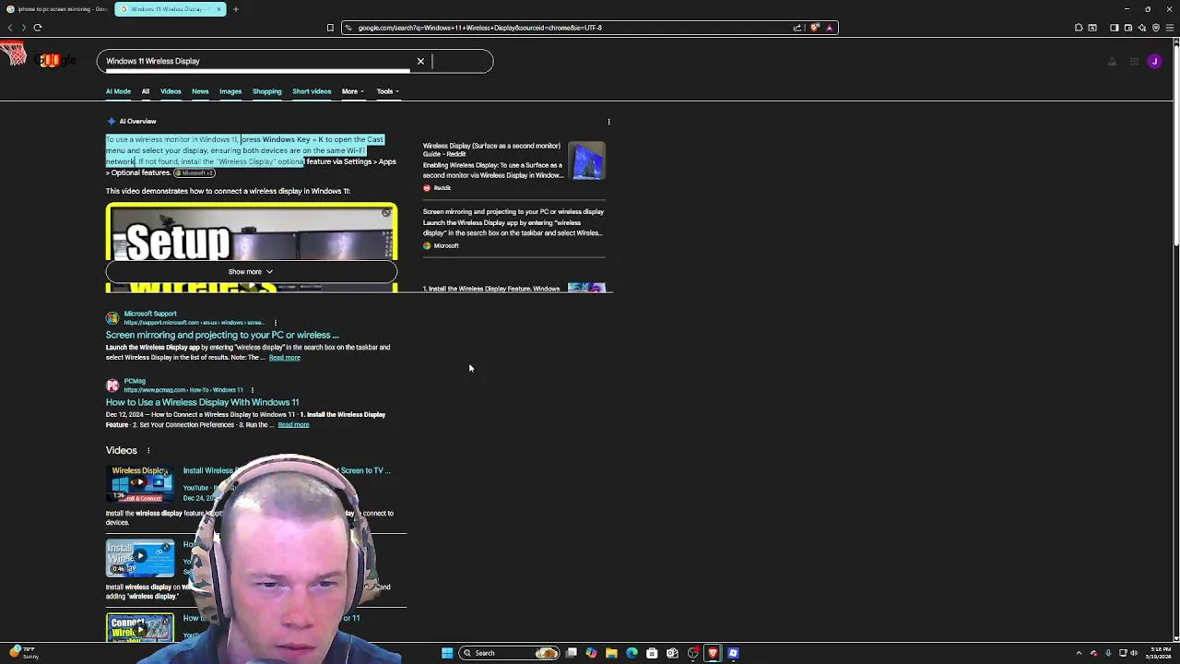Screen dimensions: 1180x664
Task: Open the Google account avatar J
Action: [x=1154, y=62]
